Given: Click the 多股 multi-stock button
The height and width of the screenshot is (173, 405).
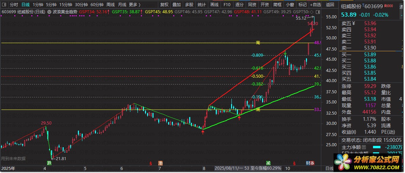Looking at the screenshot, I should pos(189,5).
